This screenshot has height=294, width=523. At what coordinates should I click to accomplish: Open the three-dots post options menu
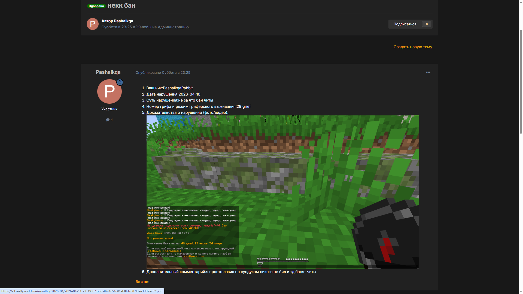[x=428, y=72]
